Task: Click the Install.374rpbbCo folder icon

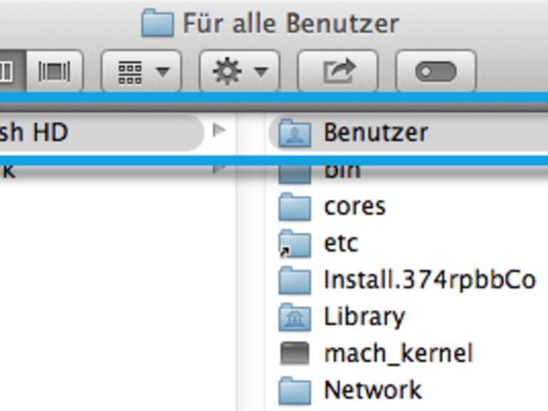Action: 295,280
